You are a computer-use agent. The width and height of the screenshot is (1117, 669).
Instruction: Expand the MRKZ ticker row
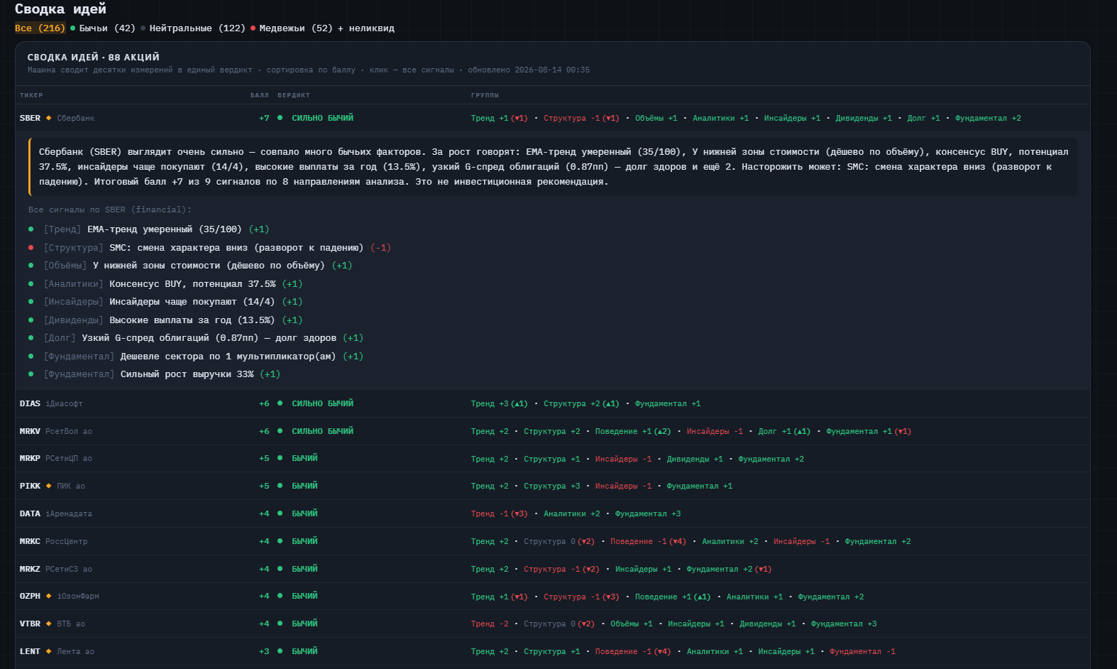553,569
